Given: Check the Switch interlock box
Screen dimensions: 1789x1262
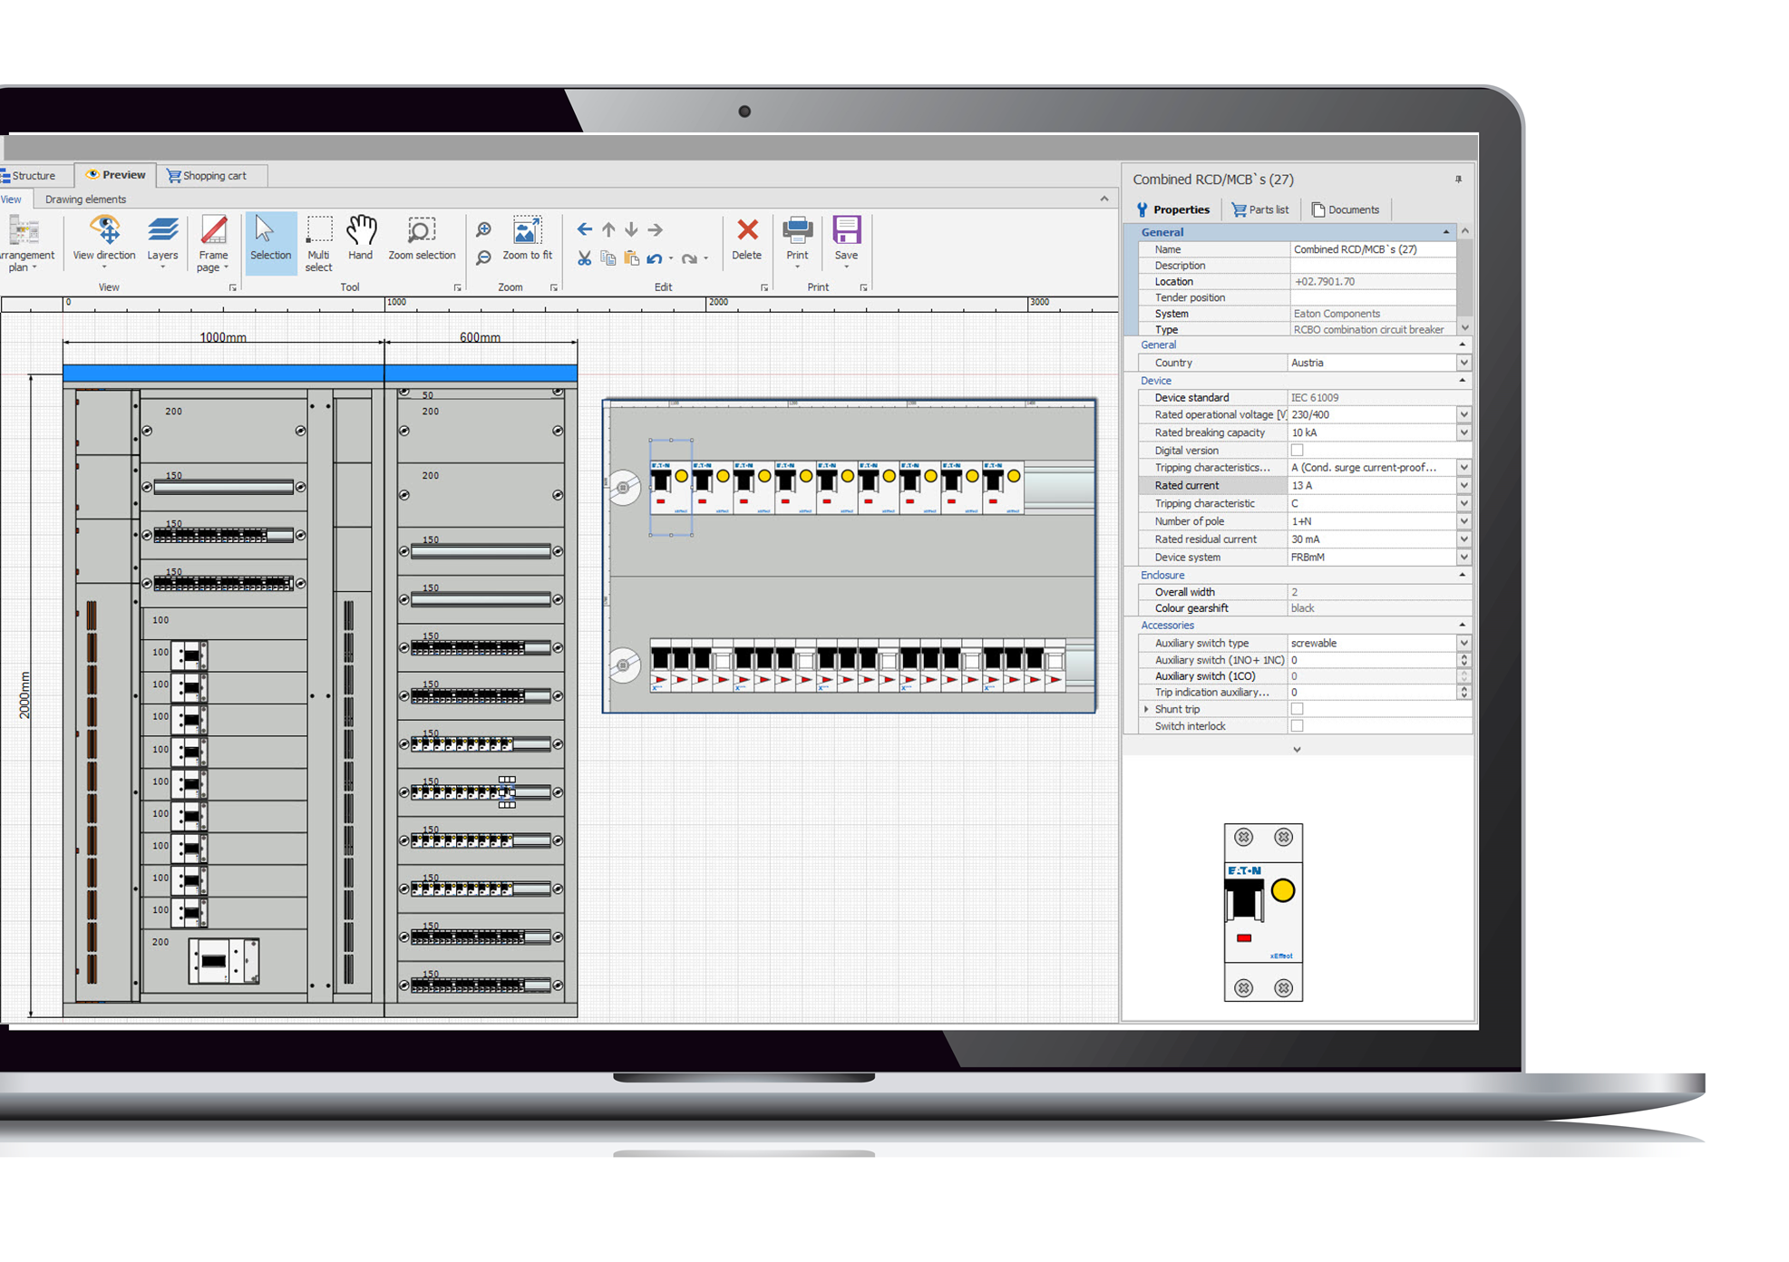Looking at the screenshot, I should click(x=1297, y=726).
